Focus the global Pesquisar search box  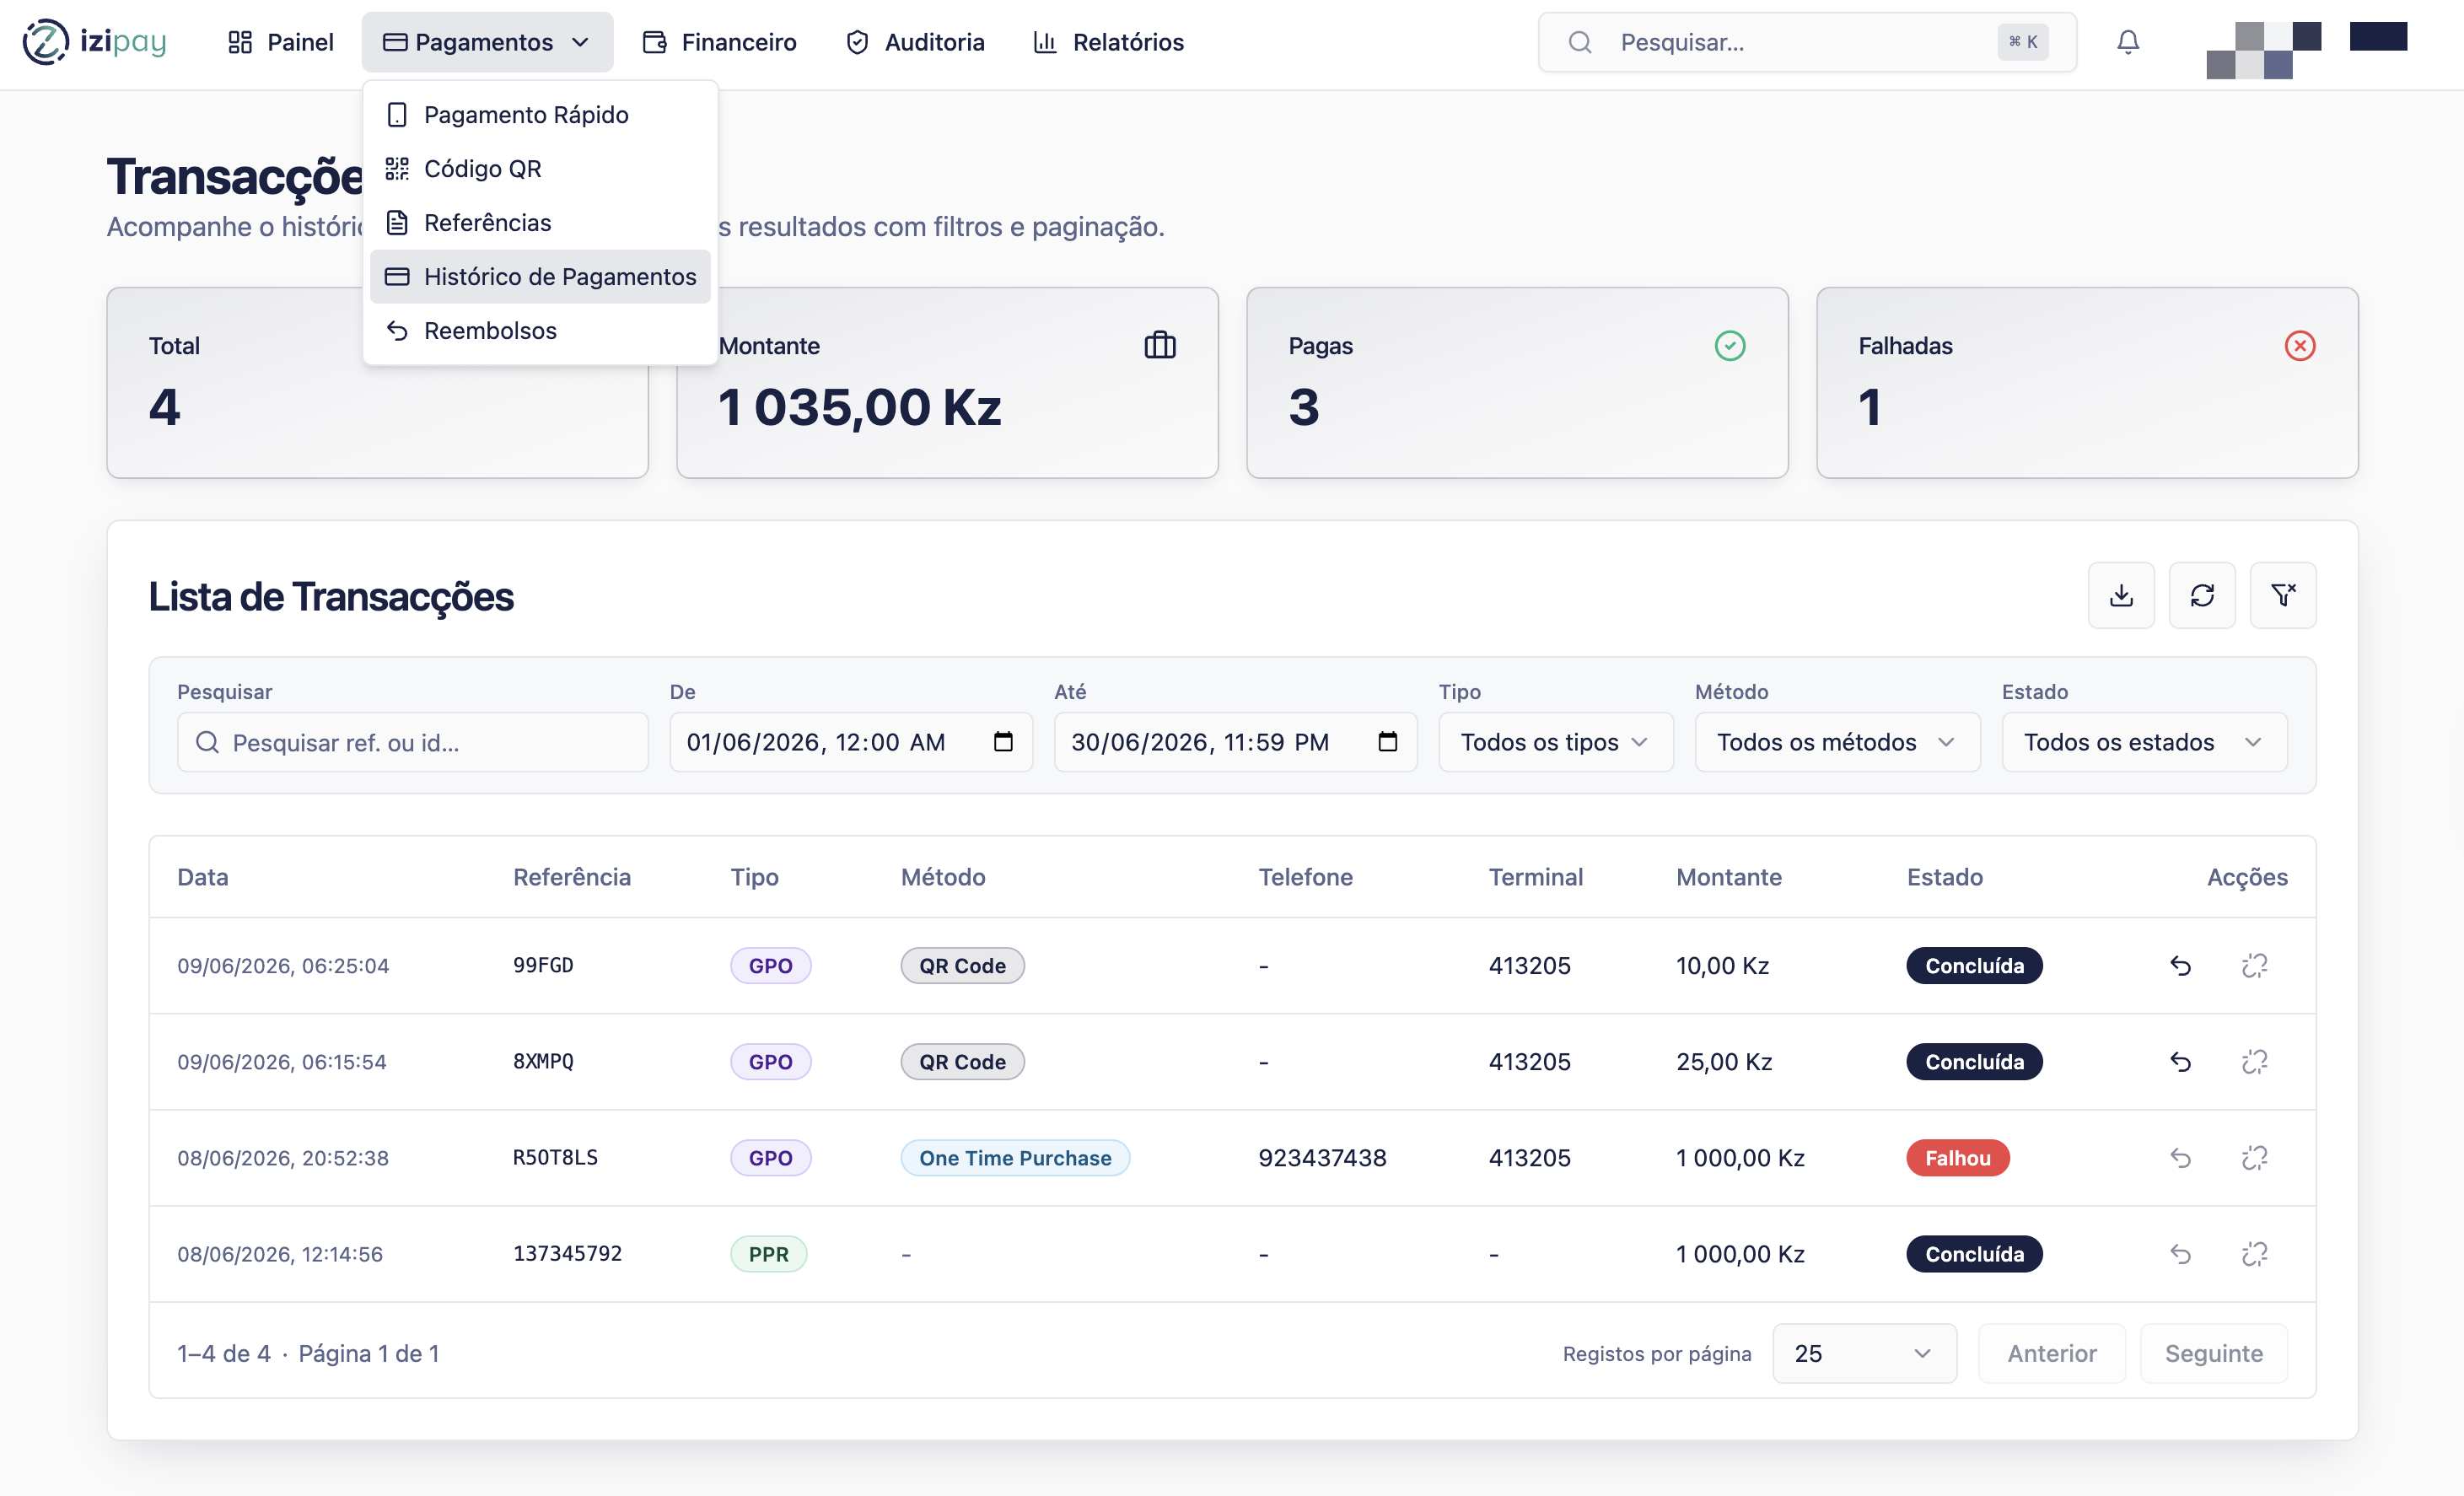click(x=1807, y=42)
